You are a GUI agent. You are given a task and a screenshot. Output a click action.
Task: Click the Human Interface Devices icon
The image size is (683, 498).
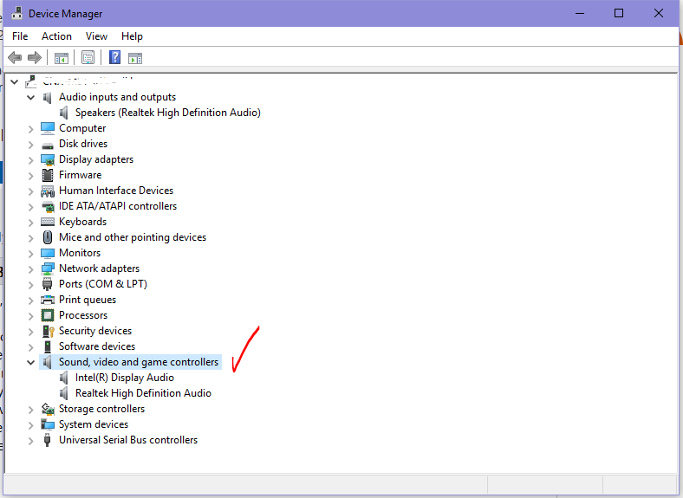pos(48,191)
